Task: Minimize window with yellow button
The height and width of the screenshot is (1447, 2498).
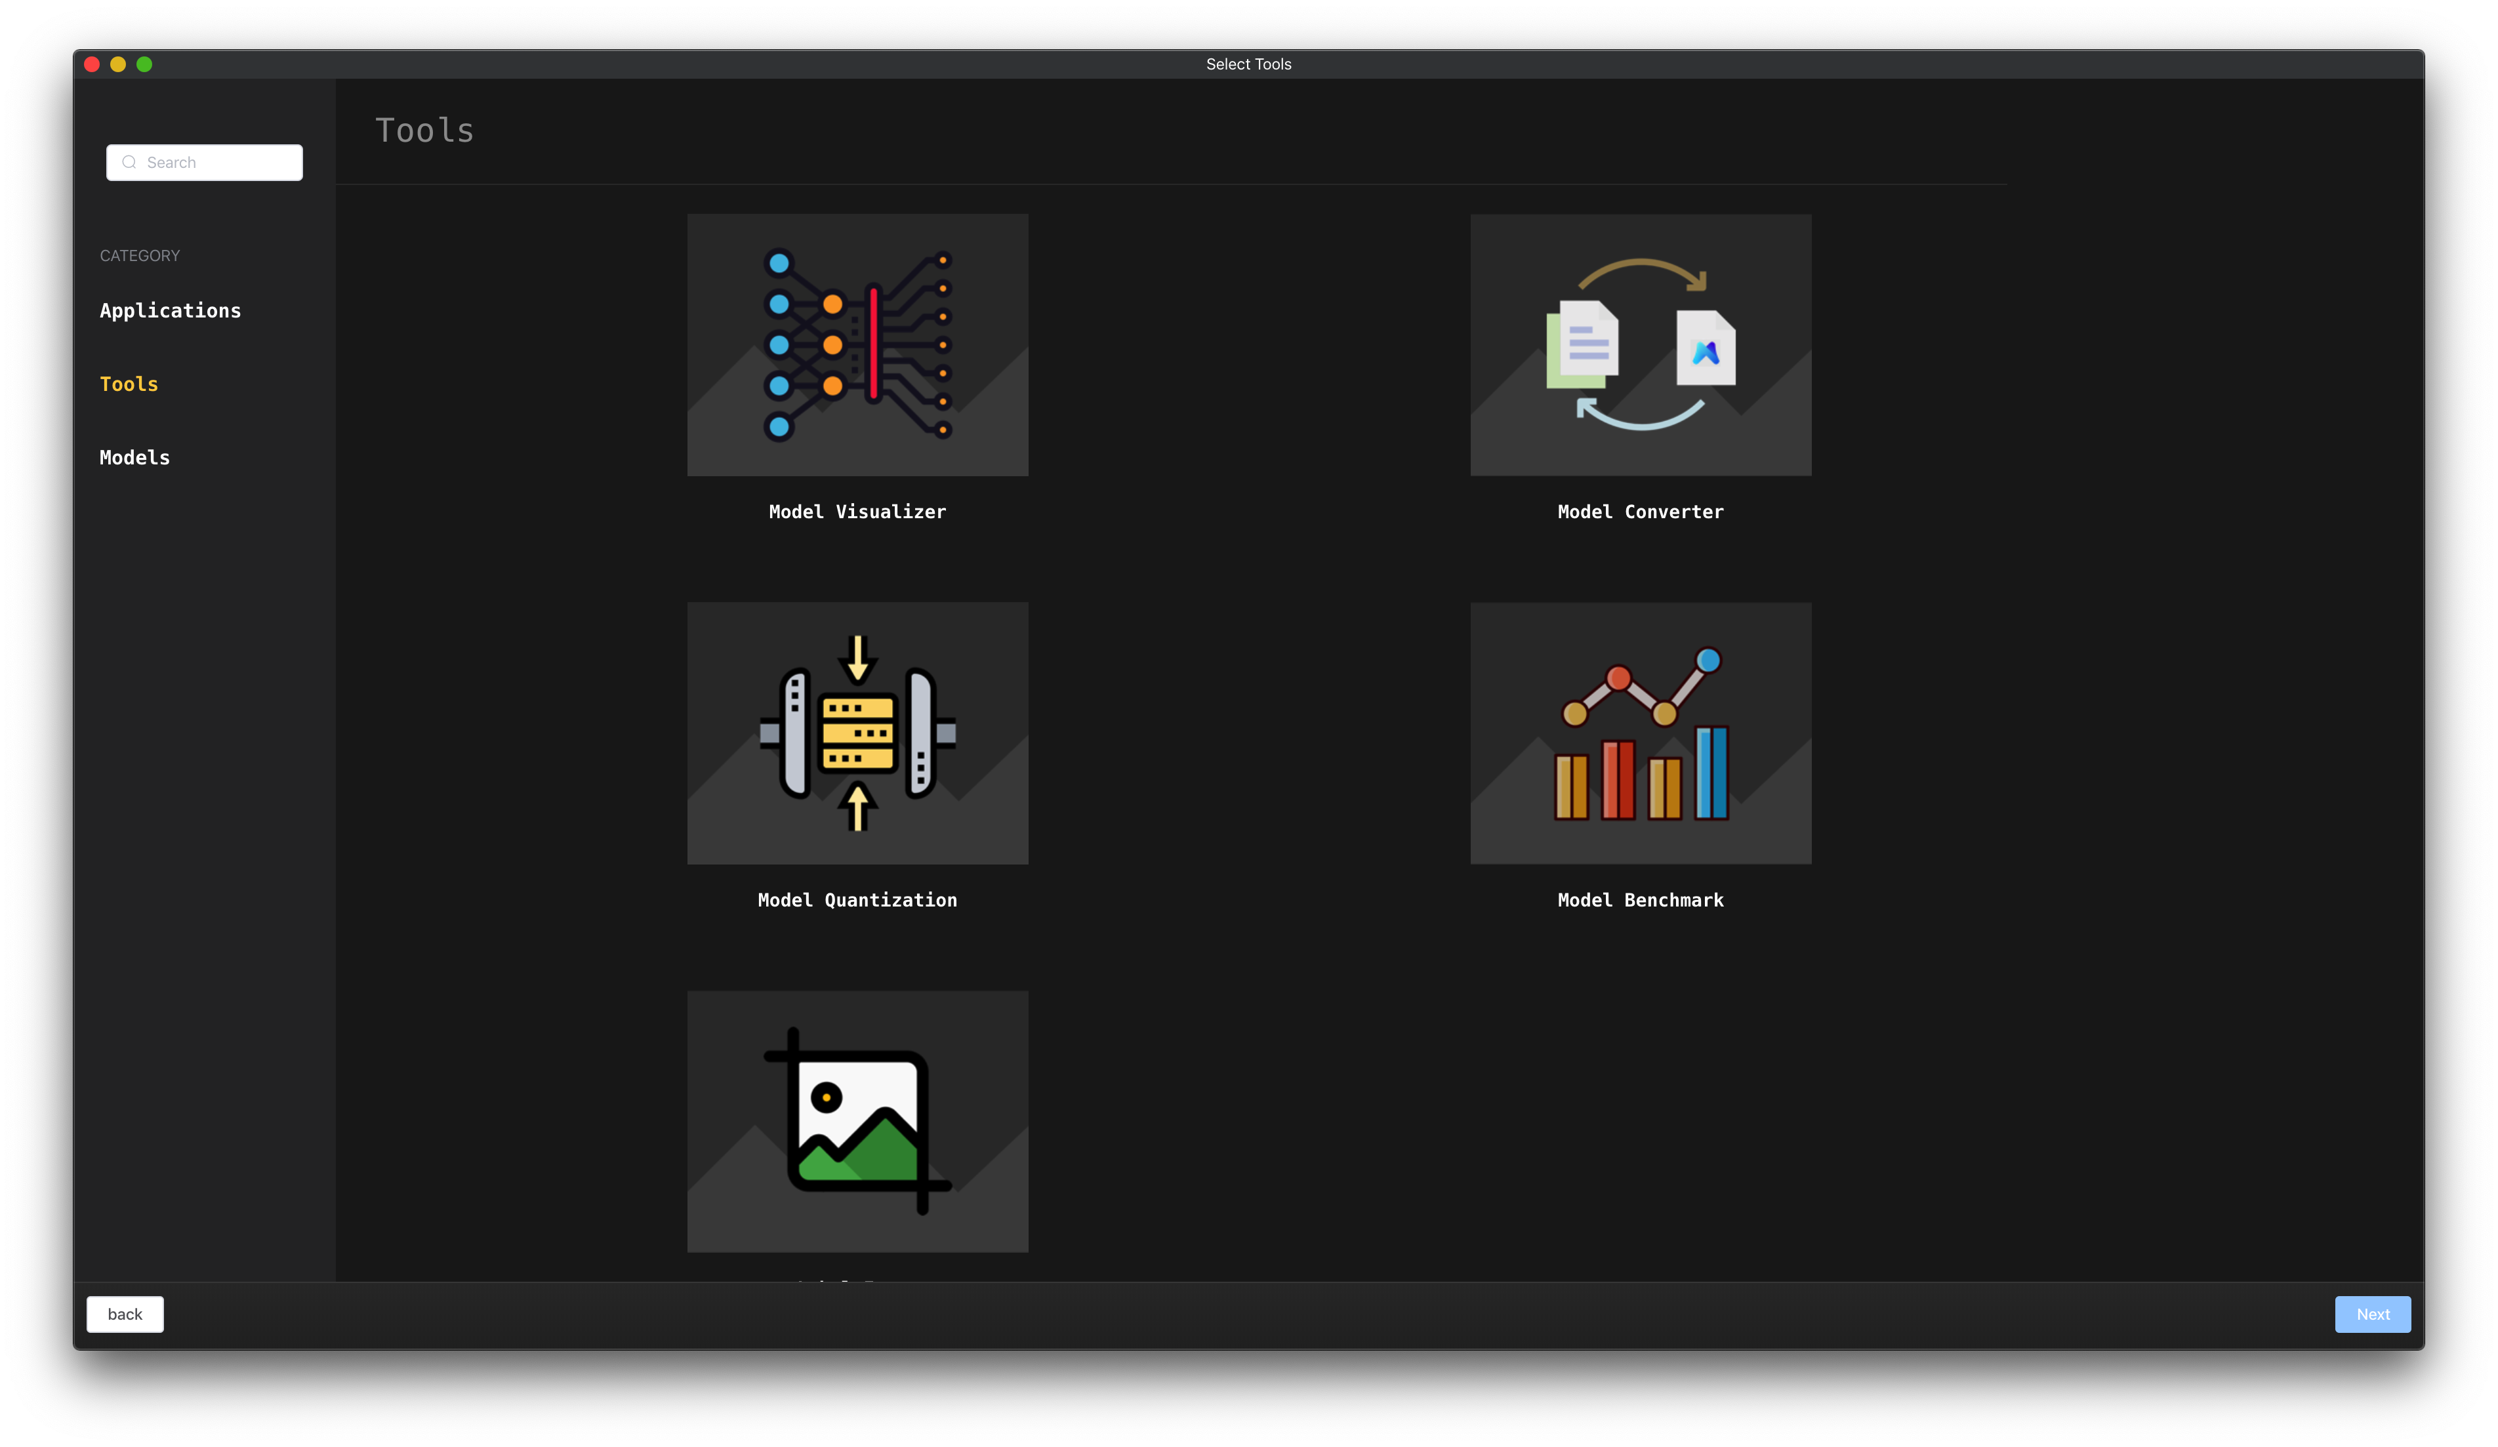Action: pyautogui.click(x=118, y=64)
